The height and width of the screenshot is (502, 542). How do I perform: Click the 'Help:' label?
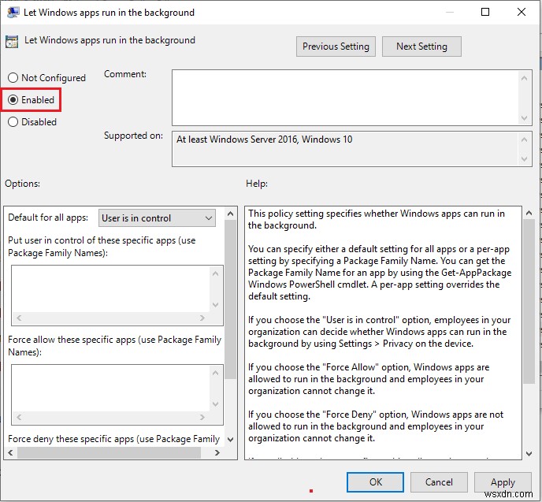click(257, 184)
